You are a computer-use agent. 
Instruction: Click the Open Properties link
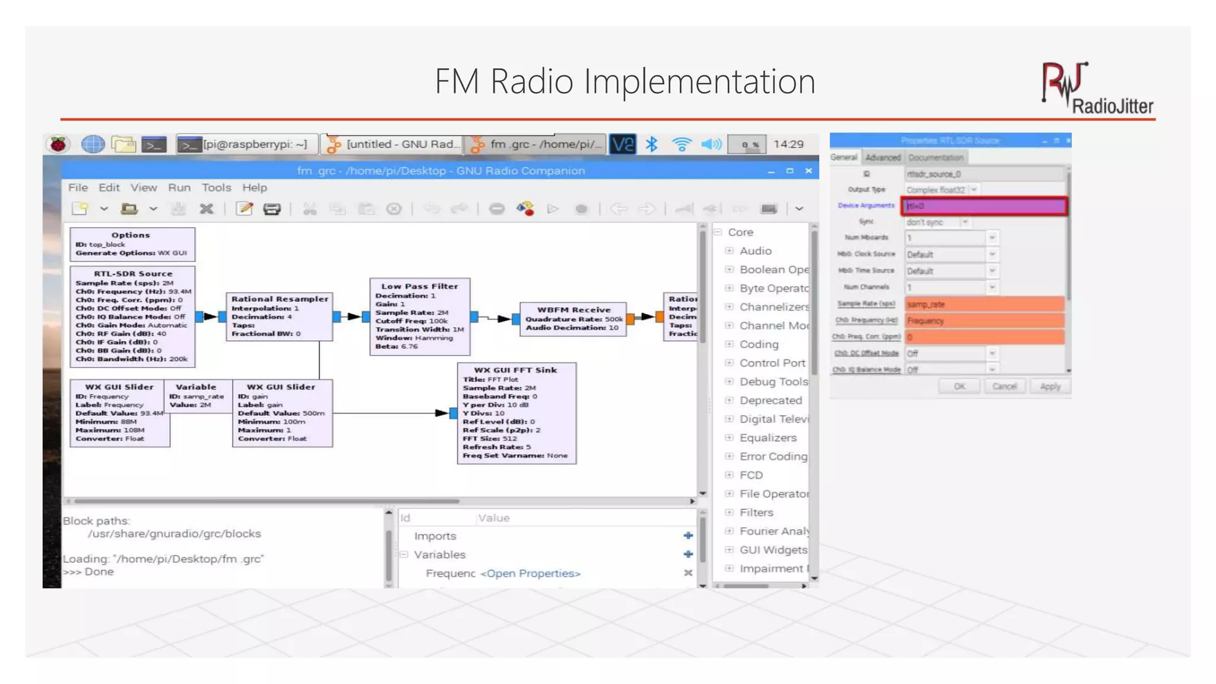coord(530,574)
